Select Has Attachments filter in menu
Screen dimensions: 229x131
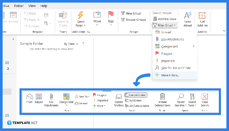(x=174, y=39)
